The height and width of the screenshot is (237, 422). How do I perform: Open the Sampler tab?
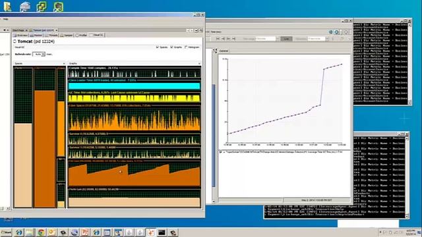(x=67, y=35)
